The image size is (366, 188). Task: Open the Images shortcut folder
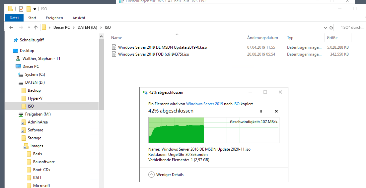37,146
